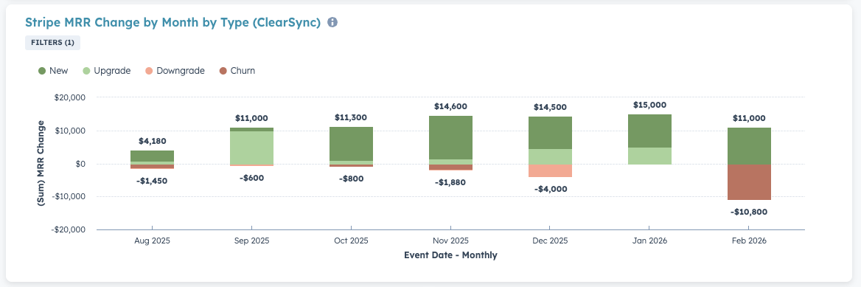The image size is (861, 287).
Task: Click the Feb 2026 new MRR segment
Action: tap(750, 146)
